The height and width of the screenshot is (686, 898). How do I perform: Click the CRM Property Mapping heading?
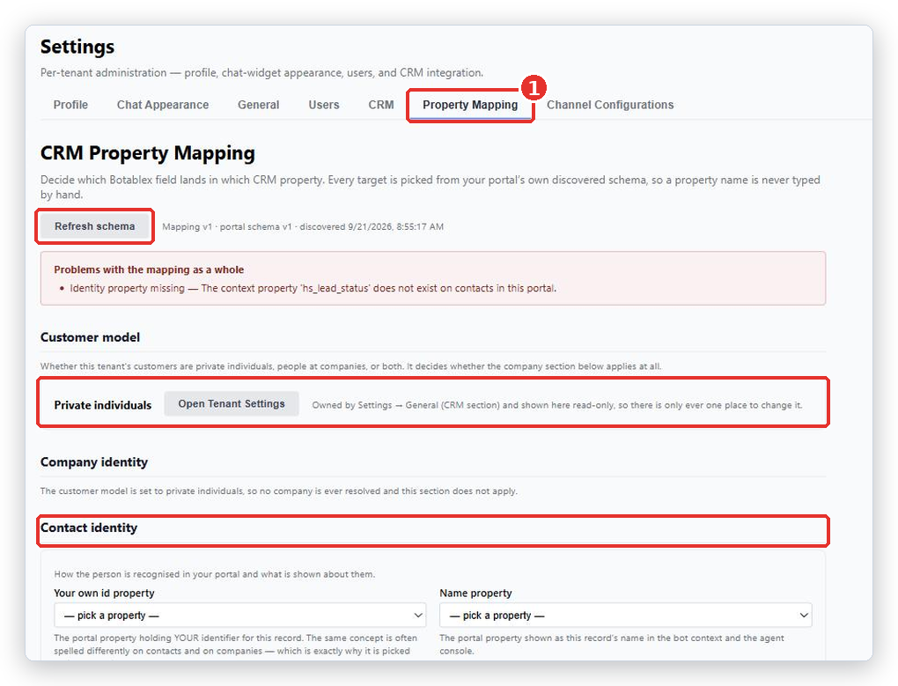tap(148, 153)
